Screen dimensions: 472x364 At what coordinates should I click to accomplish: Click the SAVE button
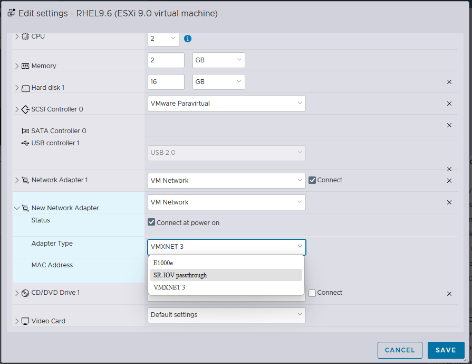[446, 350]
